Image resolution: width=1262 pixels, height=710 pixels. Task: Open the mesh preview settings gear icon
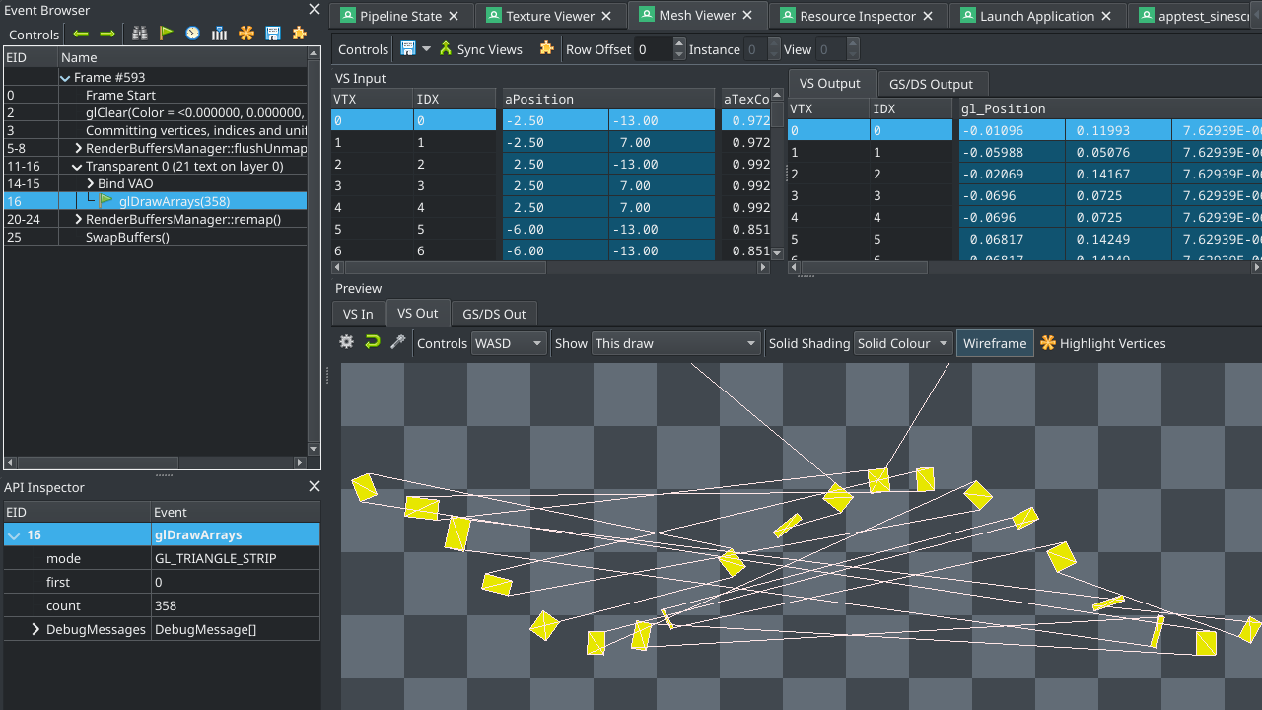pyautogui.click(x=346, y=342)
